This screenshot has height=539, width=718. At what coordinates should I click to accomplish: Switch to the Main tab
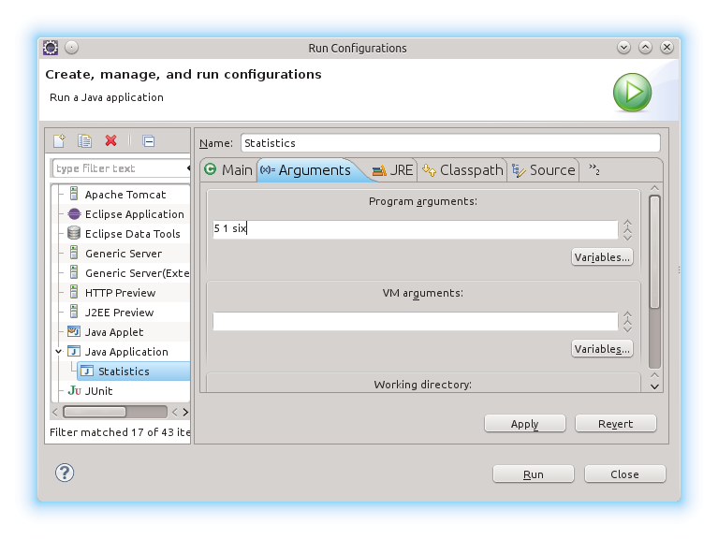point(228,169)
